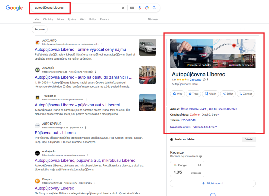Open more options for ondřej-auto result
This screenshot has height=196, width=269.
pyautogui.click(x=87, y=155)
